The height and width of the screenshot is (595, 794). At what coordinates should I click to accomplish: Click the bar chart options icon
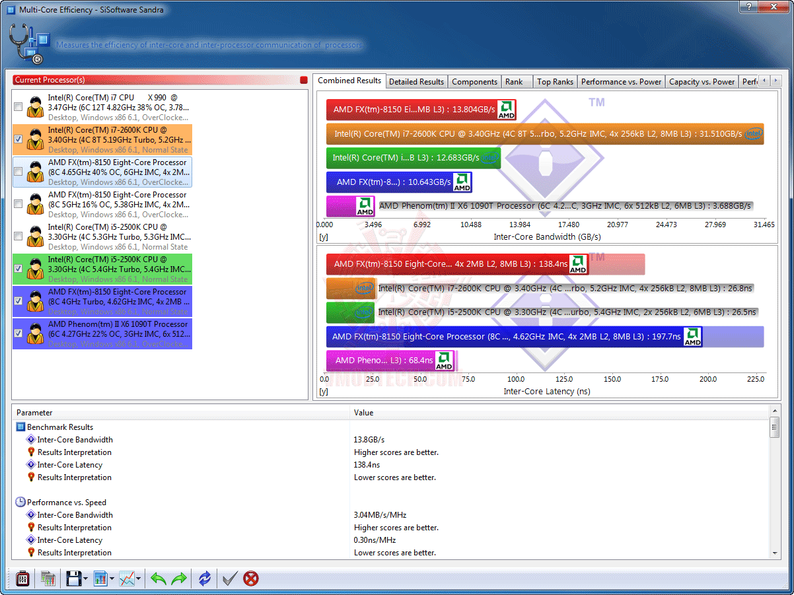click(x=100, y=579)
